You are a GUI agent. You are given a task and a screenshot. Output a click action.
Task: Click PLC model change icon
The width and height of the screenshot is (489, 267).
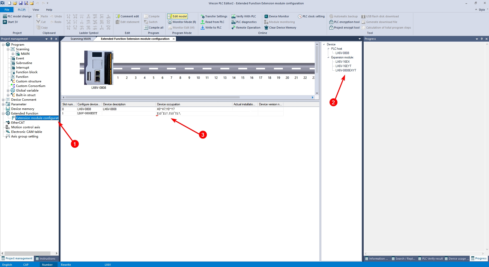pos(5,16)
